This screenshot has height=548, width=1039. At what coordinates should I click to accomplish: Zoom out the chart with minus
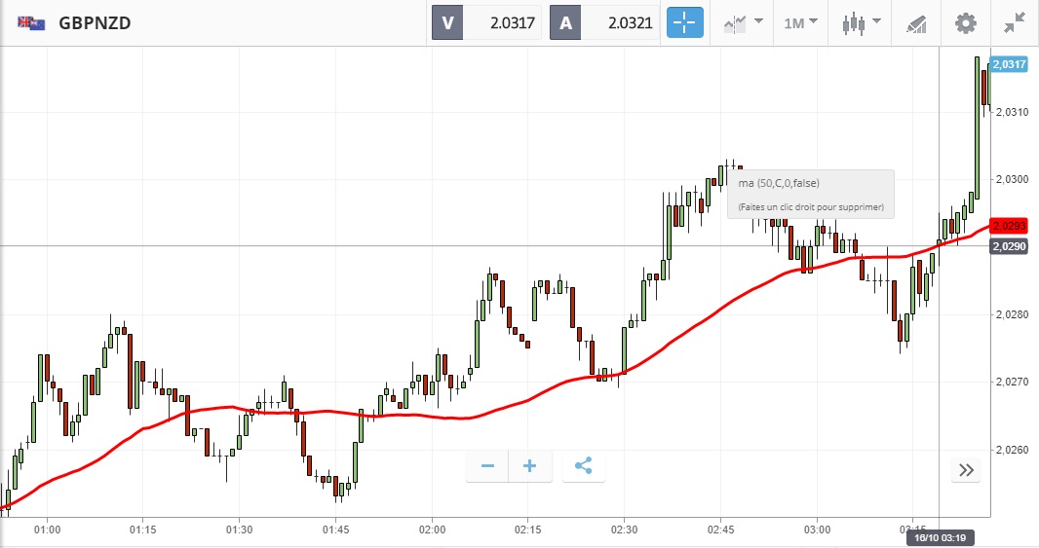pyautogui.click(x=487, y=466)
